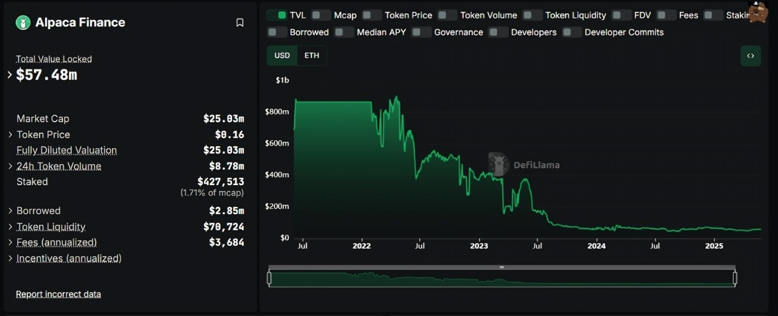Image resolution: width=778 pixels, height=316 pixels.
Task: Click the 2022 x-axis label
Action: tap(361, 245)
